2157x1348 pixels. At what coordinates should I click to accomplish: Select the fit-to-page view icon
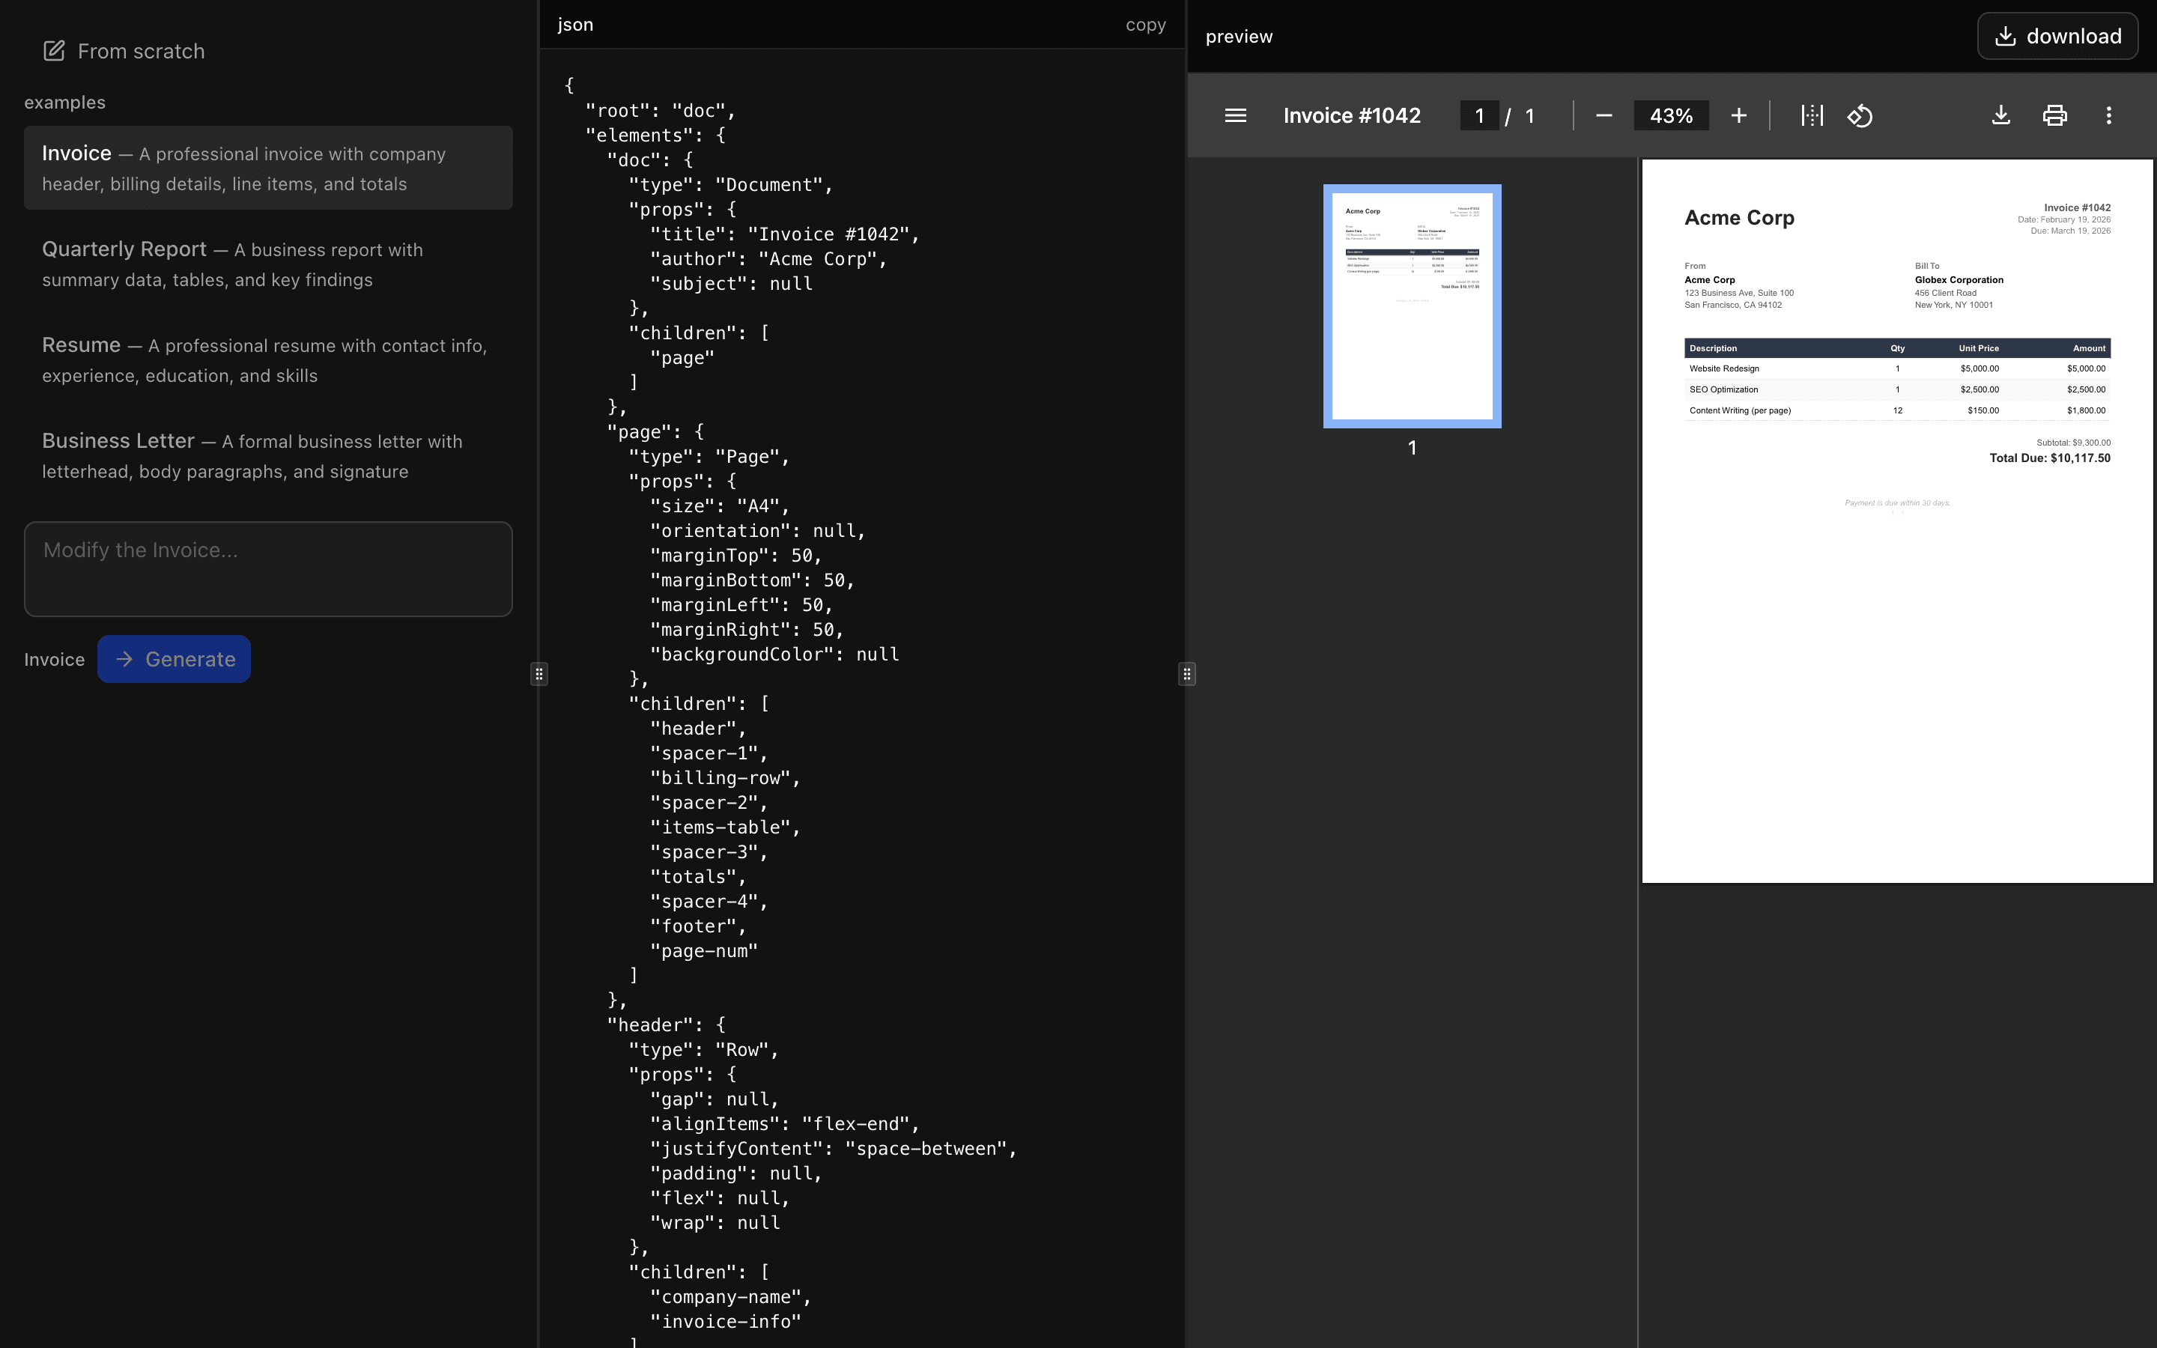click(x=1812, y=115)
